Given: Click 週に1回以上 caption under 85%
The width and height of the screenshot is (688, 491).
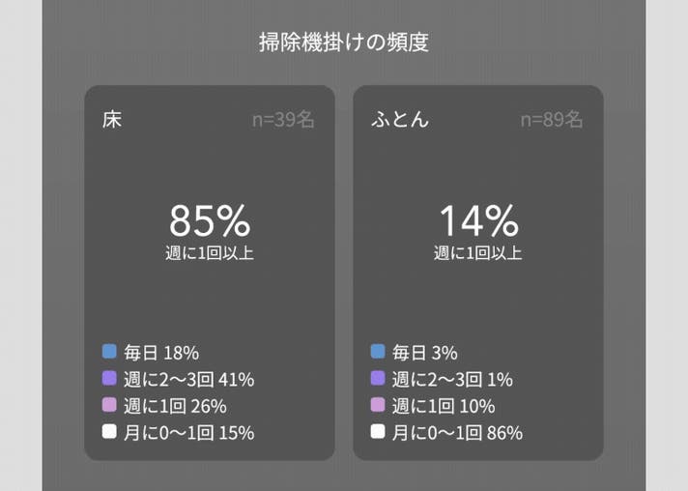Looking at the screenshot, I should coord(210,253).
